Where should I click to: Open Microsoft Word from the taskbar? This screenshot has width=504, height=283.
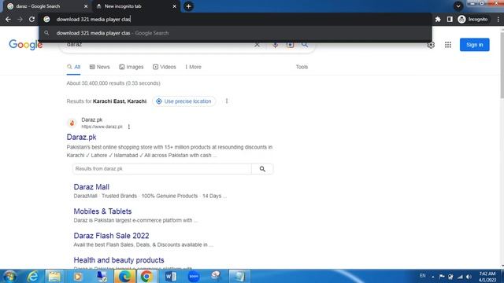pyautogui.click(x=170, y=276)
